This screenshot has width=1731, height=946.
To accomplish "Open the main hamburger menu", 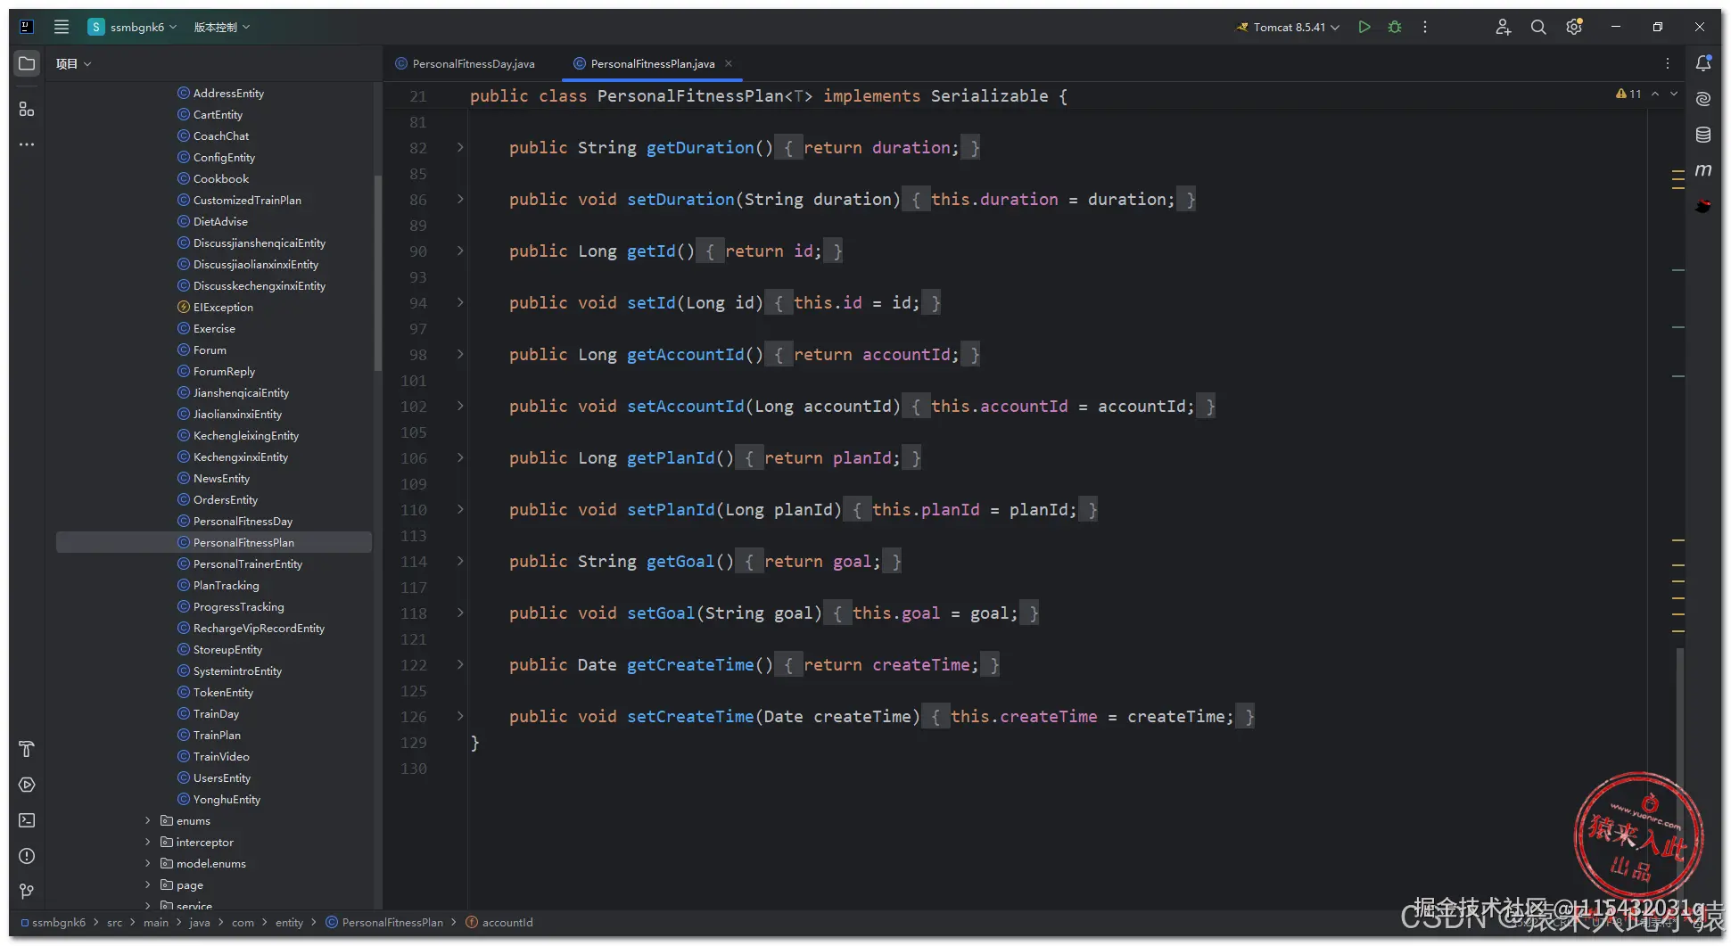I will [62, 27].
